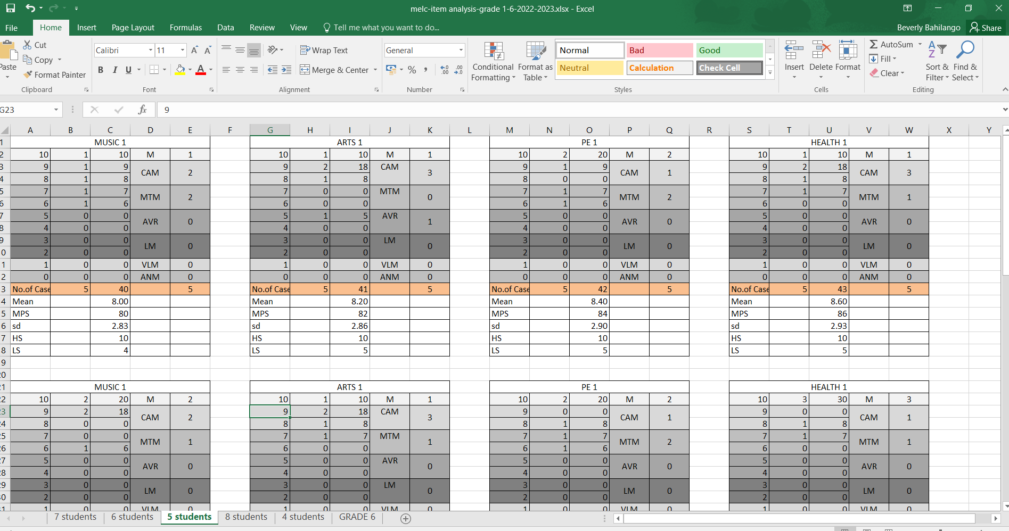Collapse the ribbon with the chevron
1009x531 pixels.
coord(1005,89)
